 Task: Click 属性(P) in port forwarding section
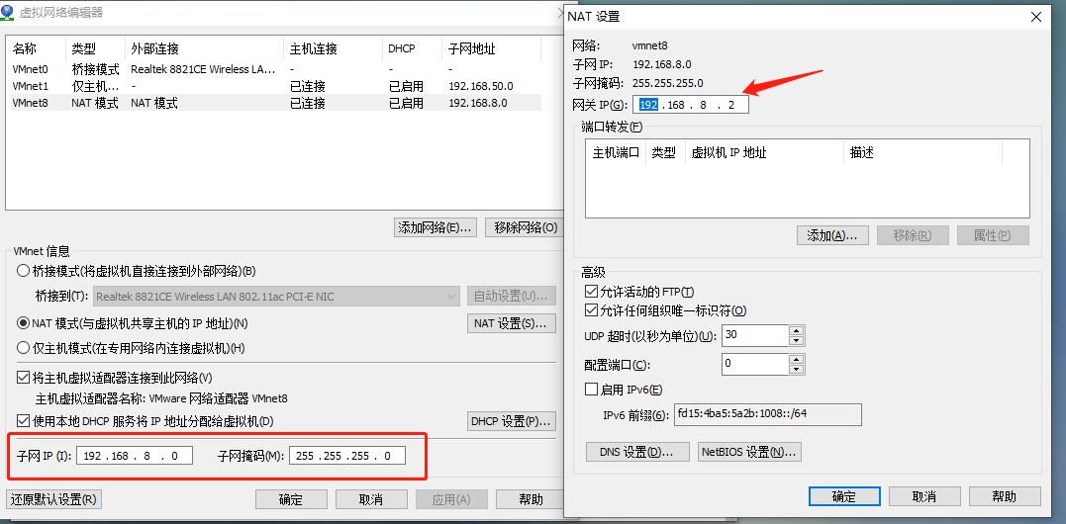(993, 235)
